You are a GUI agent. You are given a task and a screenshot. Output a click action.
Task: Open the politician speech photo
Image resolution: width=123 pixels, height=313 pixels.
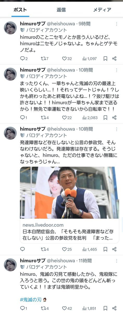[x=69, y=192]
